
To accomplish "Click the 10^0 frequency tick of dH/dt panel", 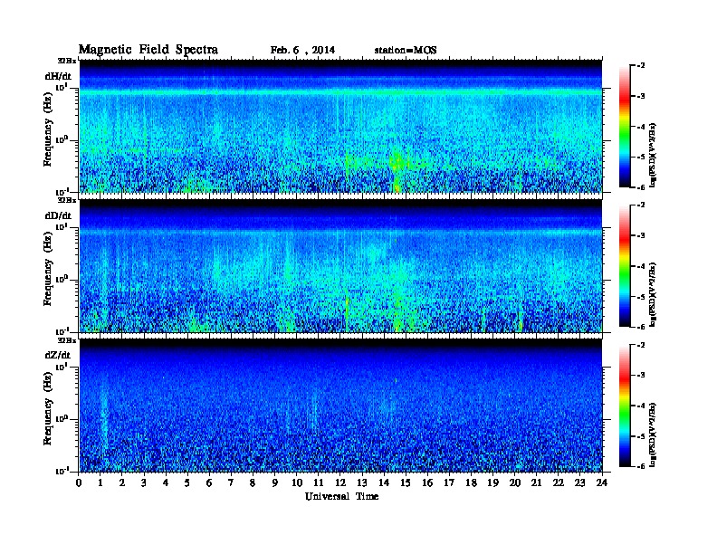I will (x=60, y=139).
